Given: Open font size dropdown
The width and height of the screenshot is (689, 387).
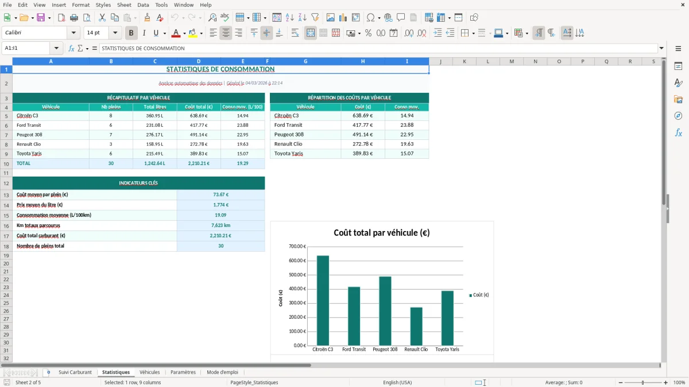Looking at the screenshot, I should click(115, 33).
